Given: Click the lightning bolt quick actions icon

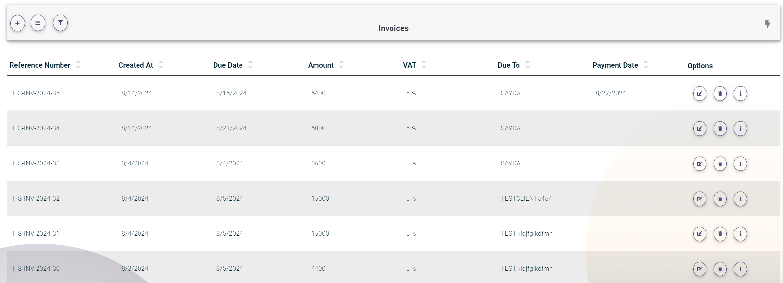Looking at the screenshot, I should 767,24.
